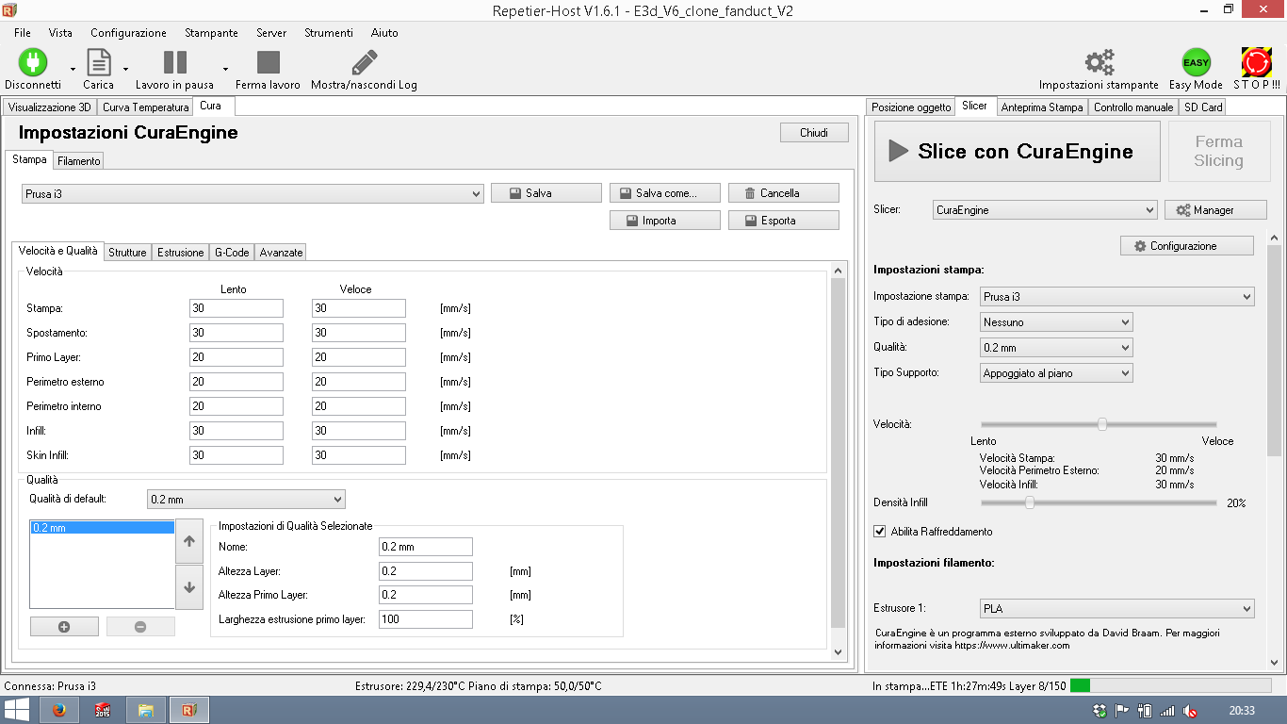Click the Altezza Layer input field
The image size is (1287, 724).
[x=425, y=571]
